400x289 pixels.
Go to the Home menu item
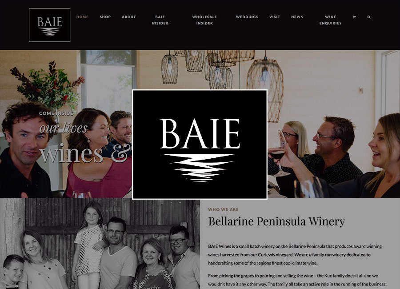[x=82, y=17]
